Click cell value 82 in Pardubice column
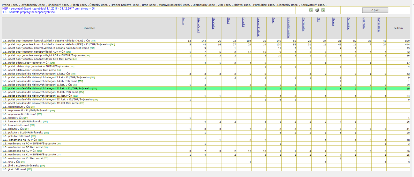Screen dimensions: 414x177 354,41
